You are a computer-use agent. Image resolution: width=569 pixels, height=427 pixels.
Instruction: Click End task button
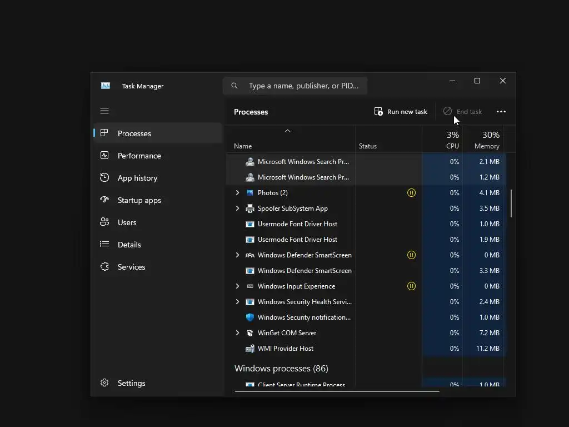463,111
